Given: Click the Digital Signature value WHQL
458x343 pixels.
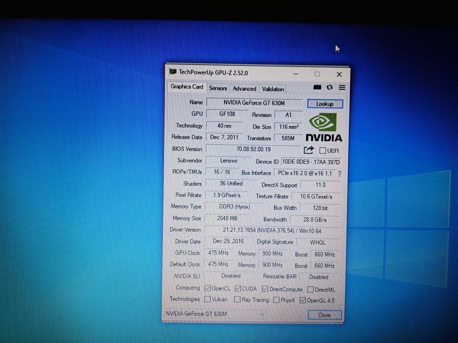Looking at the screenshot, I should [318, 243].
